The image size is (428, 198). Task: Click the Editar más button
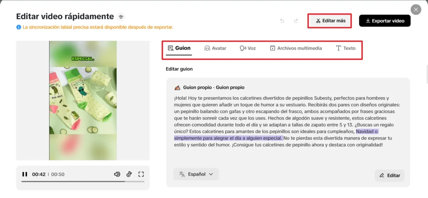329,21
